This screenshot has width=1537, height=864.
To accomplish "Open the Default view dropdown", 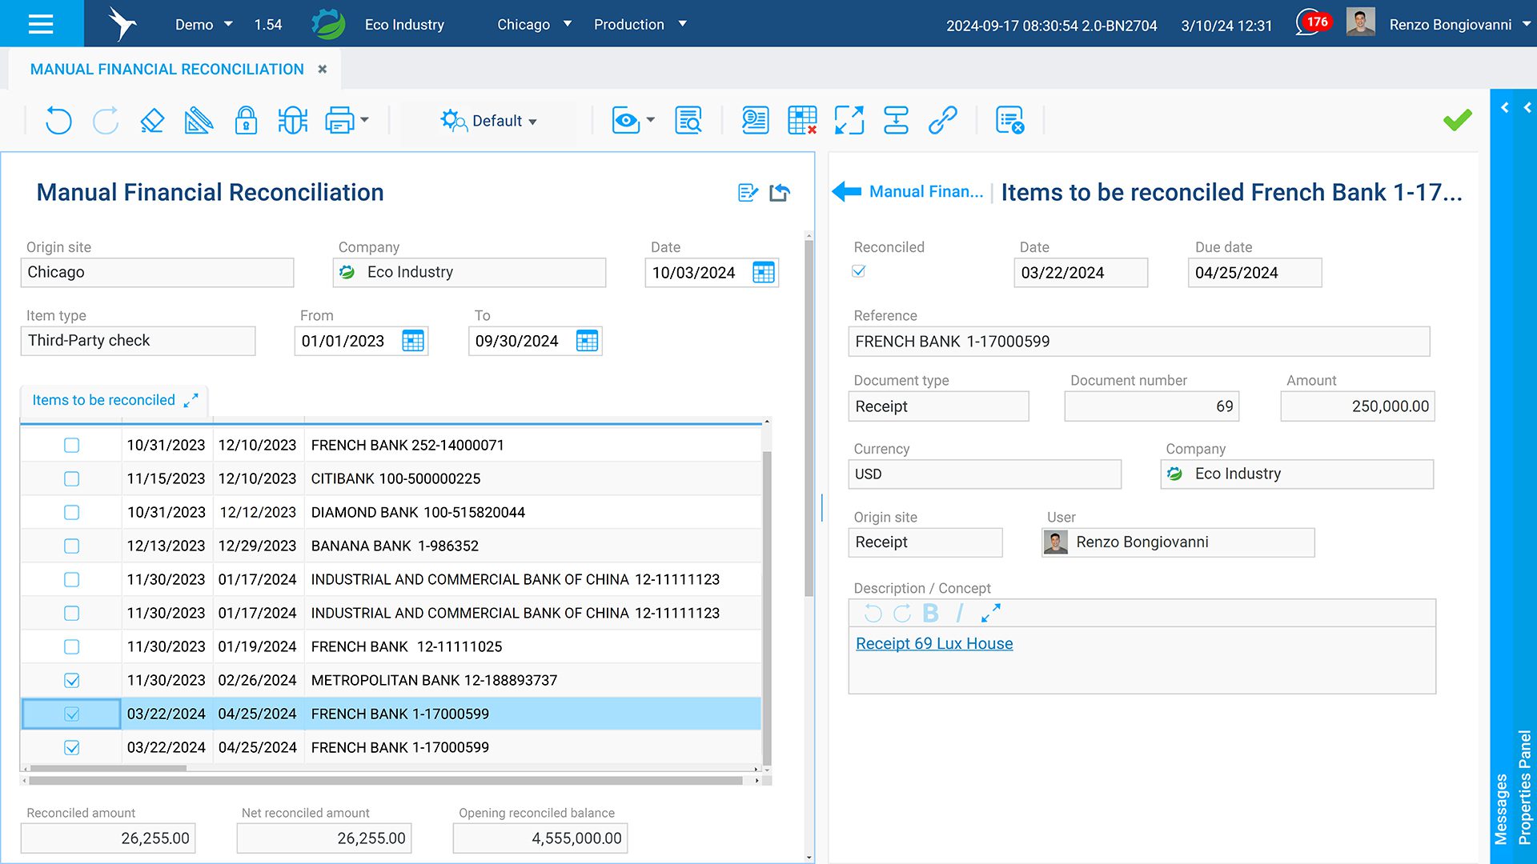I will [x=489, y=121].
